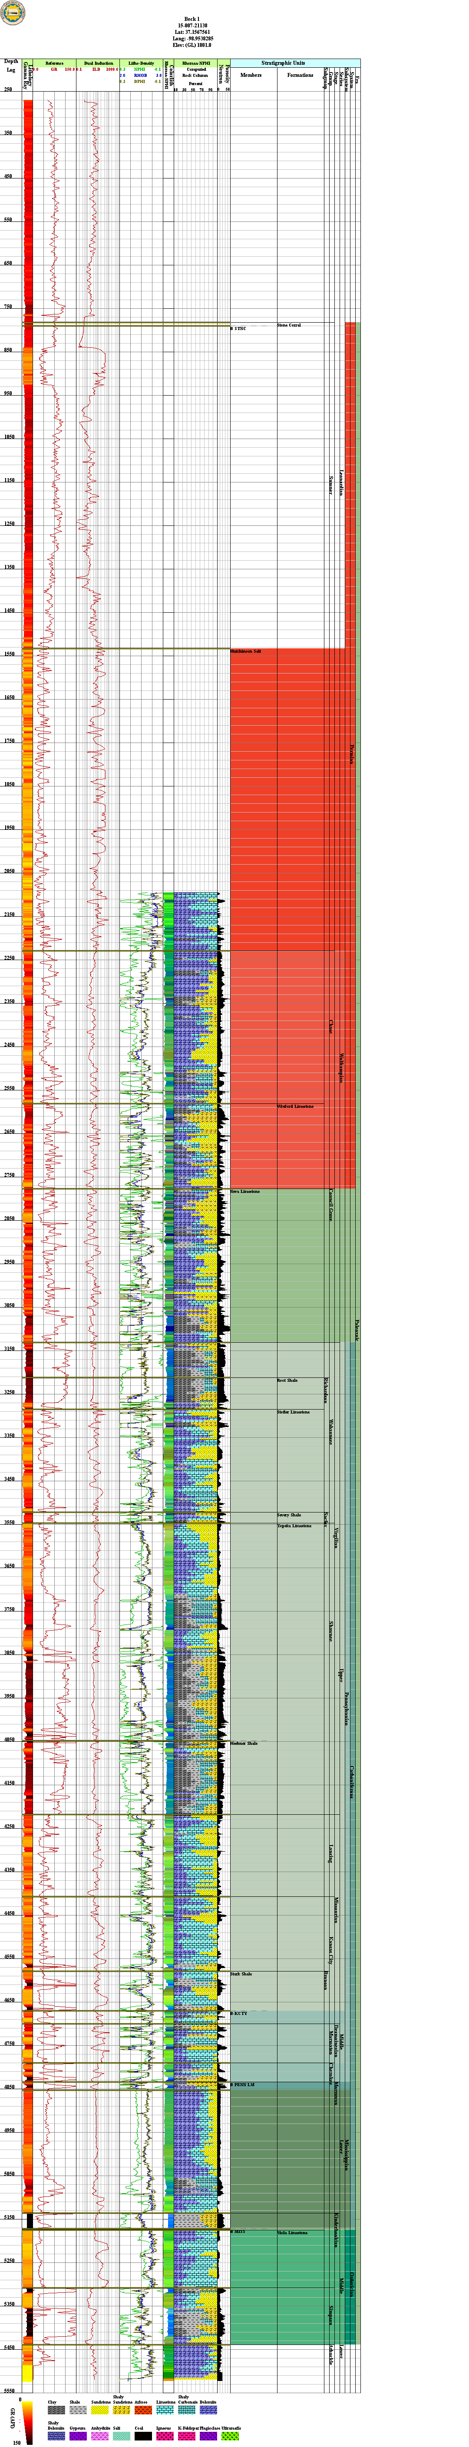Viewport: 469px width, 2447px height.
Task: Select the 'Lat: 37.1567561' header line
Action: point(193,31)
